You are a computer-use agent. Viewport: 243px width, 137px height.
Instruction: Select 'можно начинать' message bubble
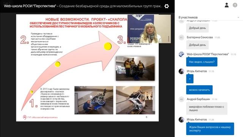click(199, 90)
